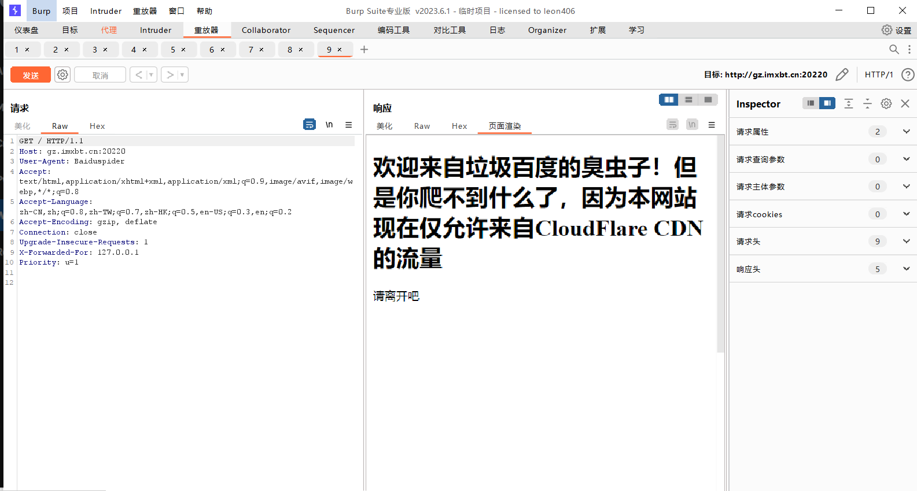The height and width of the screenshot is (491, 917).
Task: Toggle response non-printable characters \n icon
Action: click(x=692, y=124)
